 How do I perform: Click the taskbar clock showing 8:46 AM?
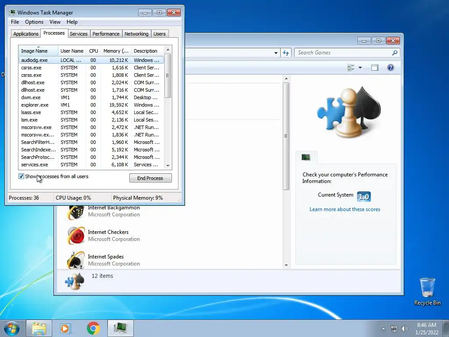(x=427, y=329)
